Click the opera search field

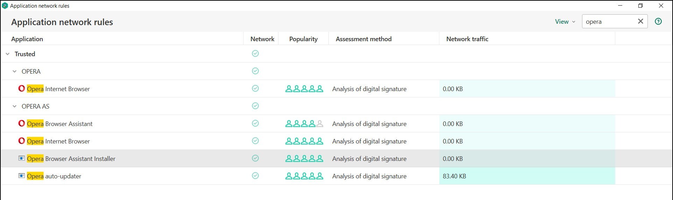click(609, 21)
